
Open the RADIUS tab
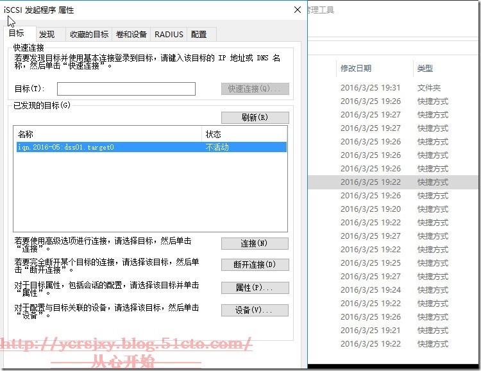[x=169, y=35]
